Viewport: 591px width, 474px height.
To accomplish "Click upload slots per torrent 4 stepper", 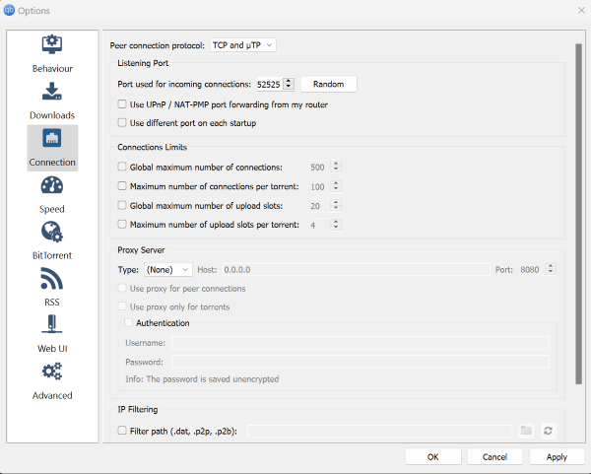I will [x=336, y=225].
